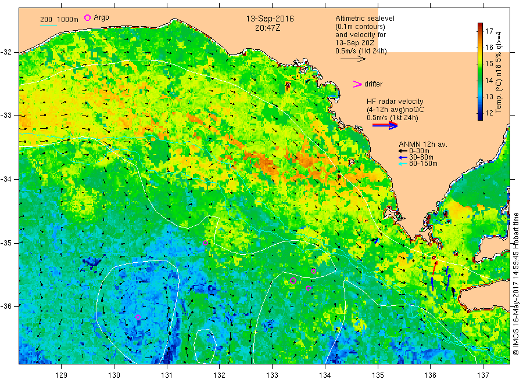Click the '13-Sep 20Z' text

tap(355, 42)
